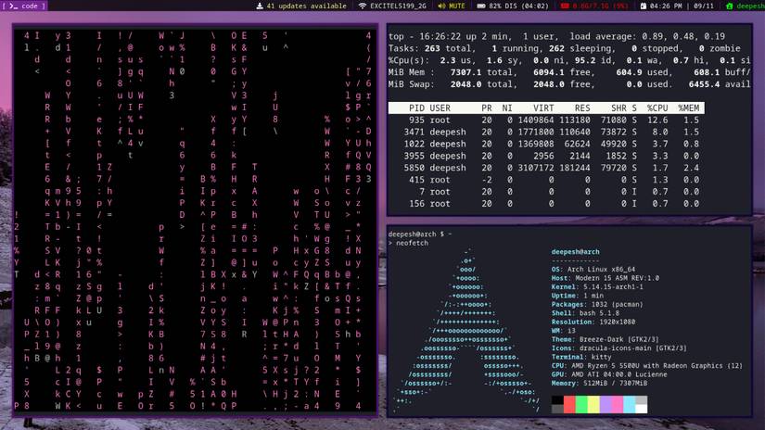The image size is (765, 430).
Task: Select the process row with PID 3955
Action: click(546, 156)
